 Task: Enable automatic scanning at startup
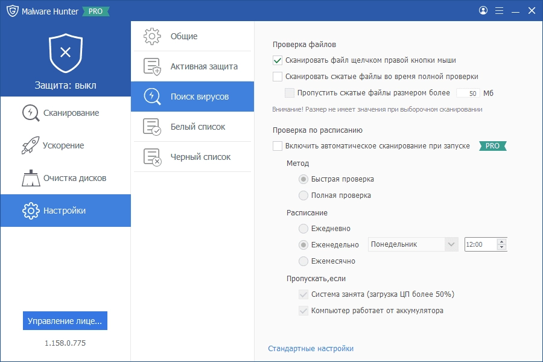278,146
